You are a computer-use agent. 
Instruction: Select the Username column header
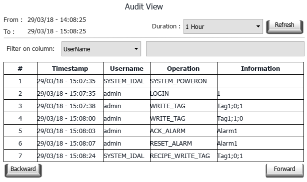(x=127, y=68)
